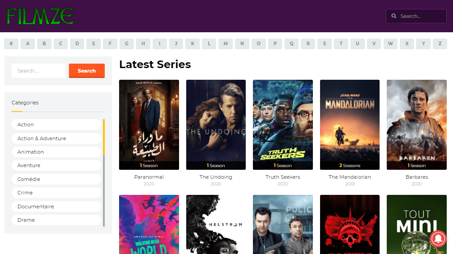This screenshot has width=453, height=254.
Task: Filter series by letter G
Action: tap(127, 43)
